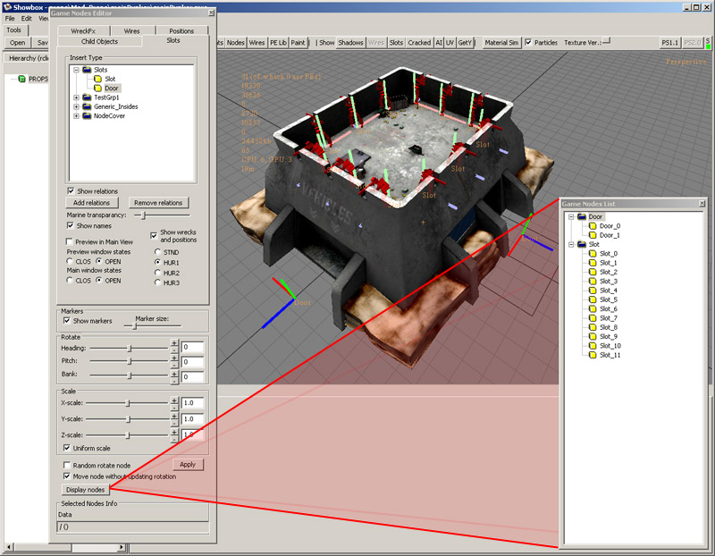The width and height of the screenshot is (715, 556).
Task: Click the Shadows toolbar button
Action: point(350,42)
